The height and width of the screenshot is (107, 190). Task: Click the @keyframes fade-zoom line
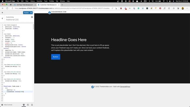click(x=12, y=86)
